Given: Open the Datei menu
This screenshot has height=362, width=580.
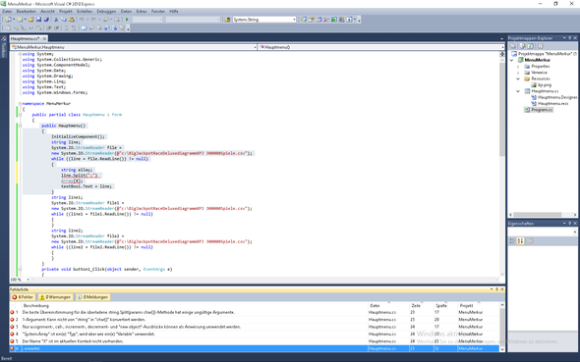Looking at the screenshot, I should (7, 12).
